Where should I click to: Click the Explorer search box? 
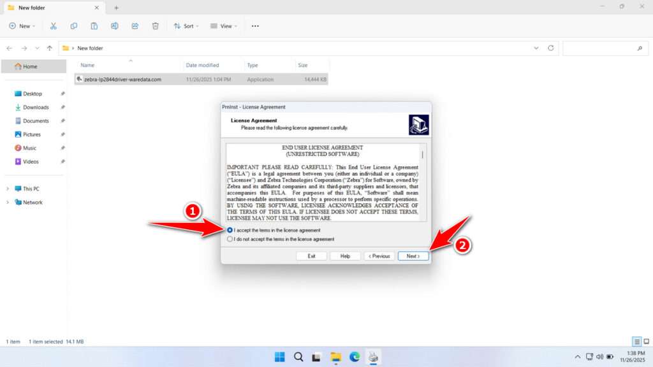click(605, 48)
